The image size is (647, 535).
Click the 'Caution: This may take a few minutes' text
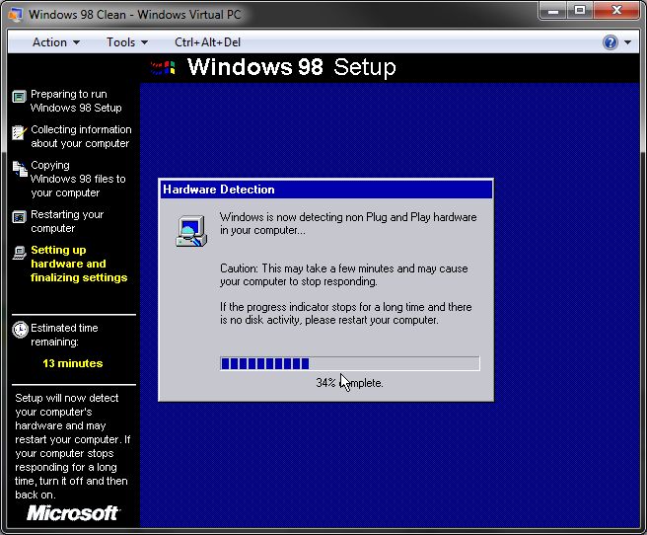(343, 275)
